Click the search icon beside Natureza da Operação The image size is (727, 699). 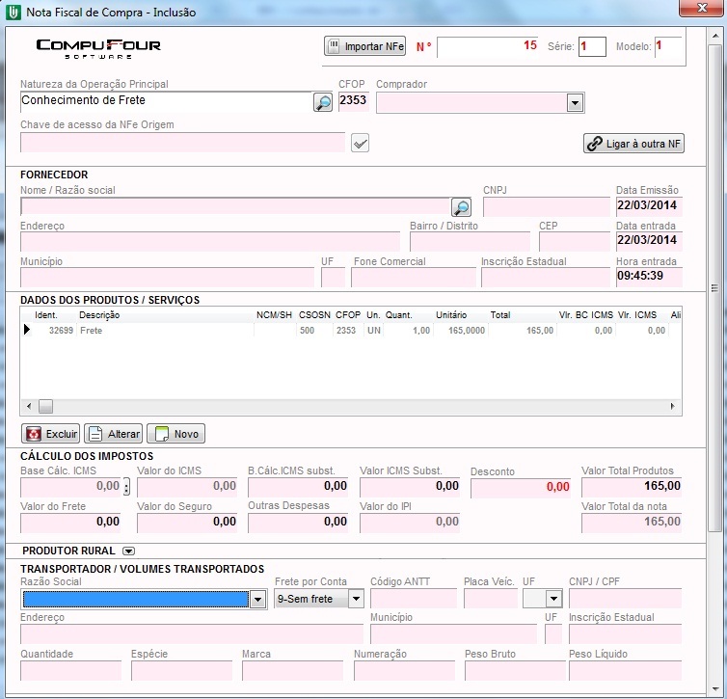[323, 102]
